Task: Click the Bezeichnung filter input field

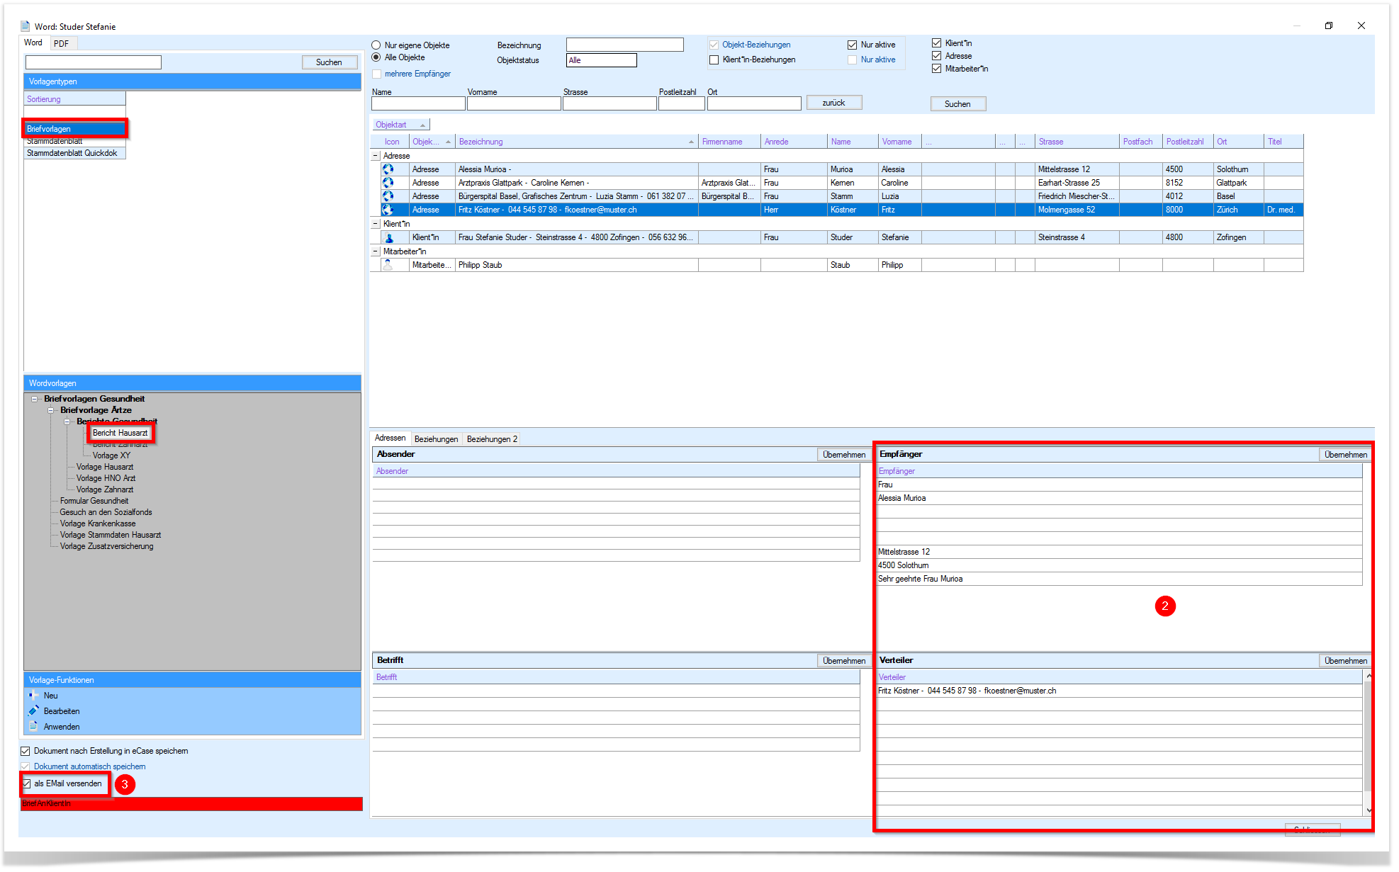Action: (x=624, y=45)
